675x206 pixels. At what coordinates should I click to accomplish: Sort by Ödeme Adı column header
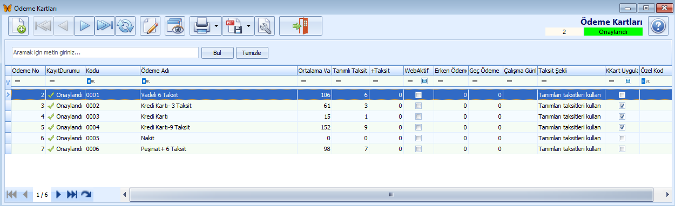click(x=218, y=71)
